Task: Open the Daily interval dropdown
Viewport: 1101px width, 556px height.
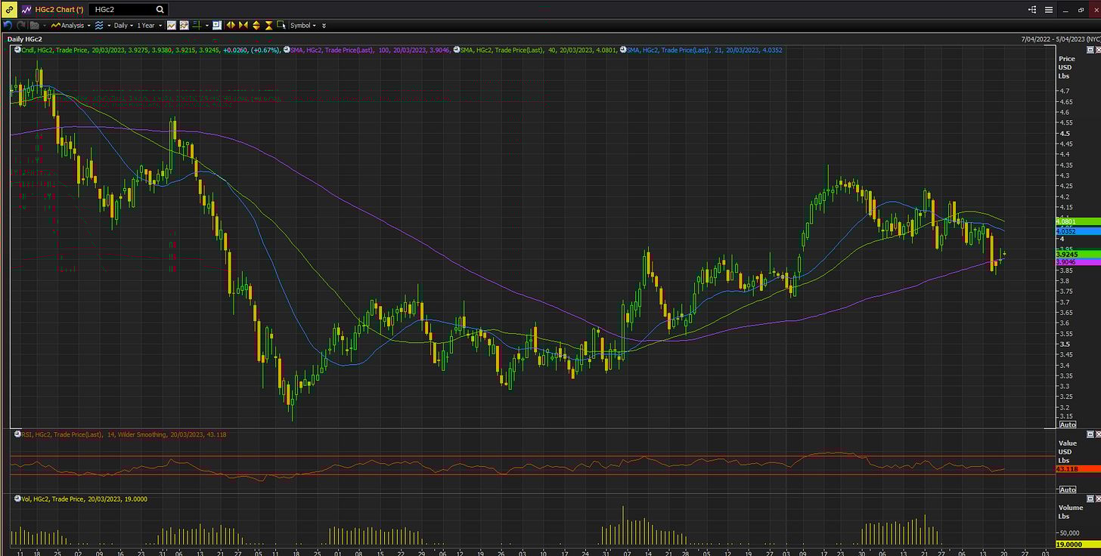Action: (x=121, y=25)
